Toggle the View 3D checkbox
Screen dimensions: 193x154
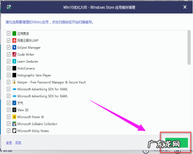[8, 110]
